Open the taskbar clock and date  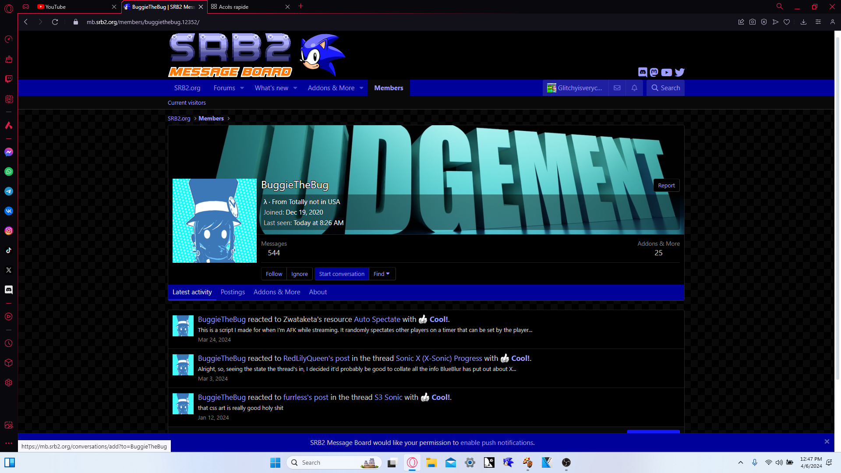(811, 462)
